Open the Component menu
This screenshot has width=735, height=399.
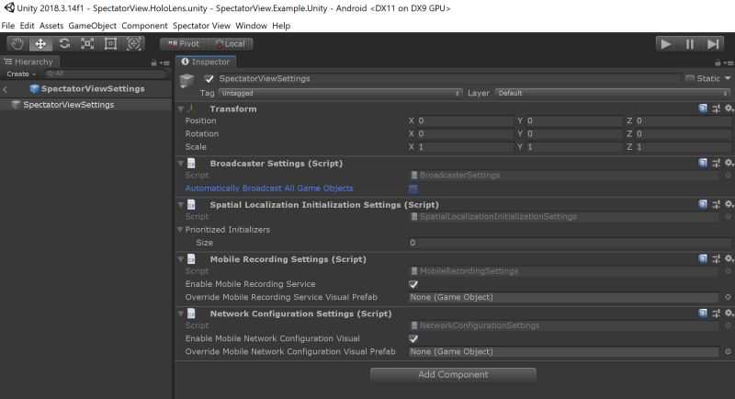coord(144,26)
